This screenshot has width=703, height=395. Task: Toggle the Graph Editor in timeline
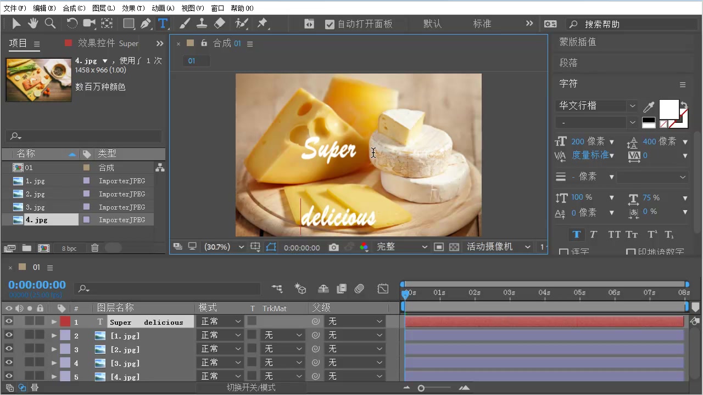pyautogui.click(x=383, y=289)
